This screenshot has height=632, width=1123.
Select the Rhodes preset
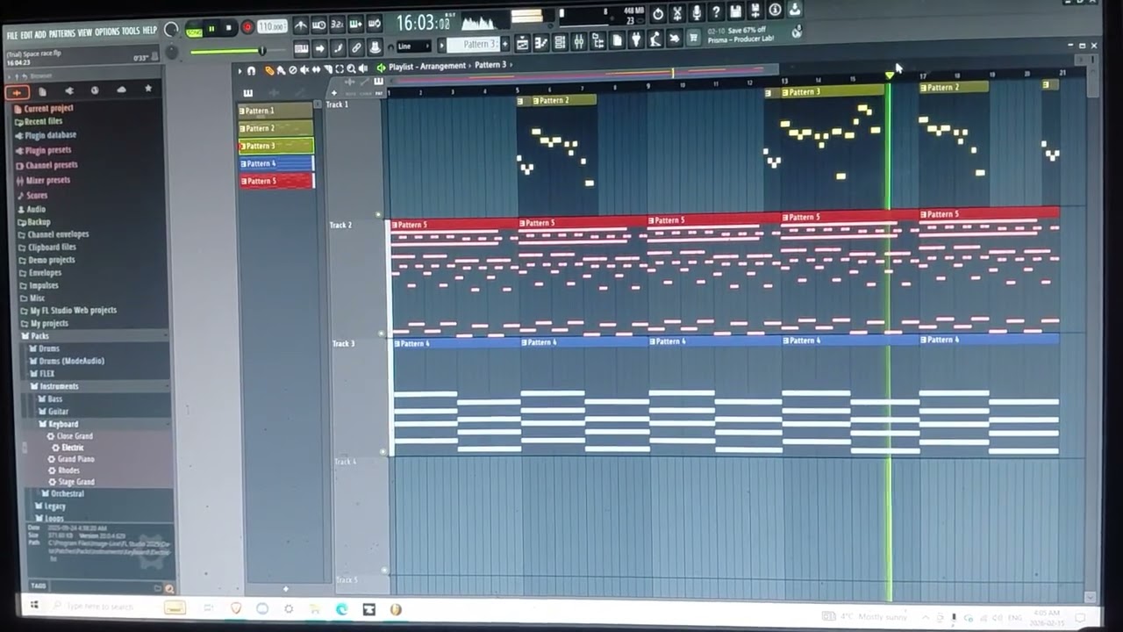click(68, 470)
